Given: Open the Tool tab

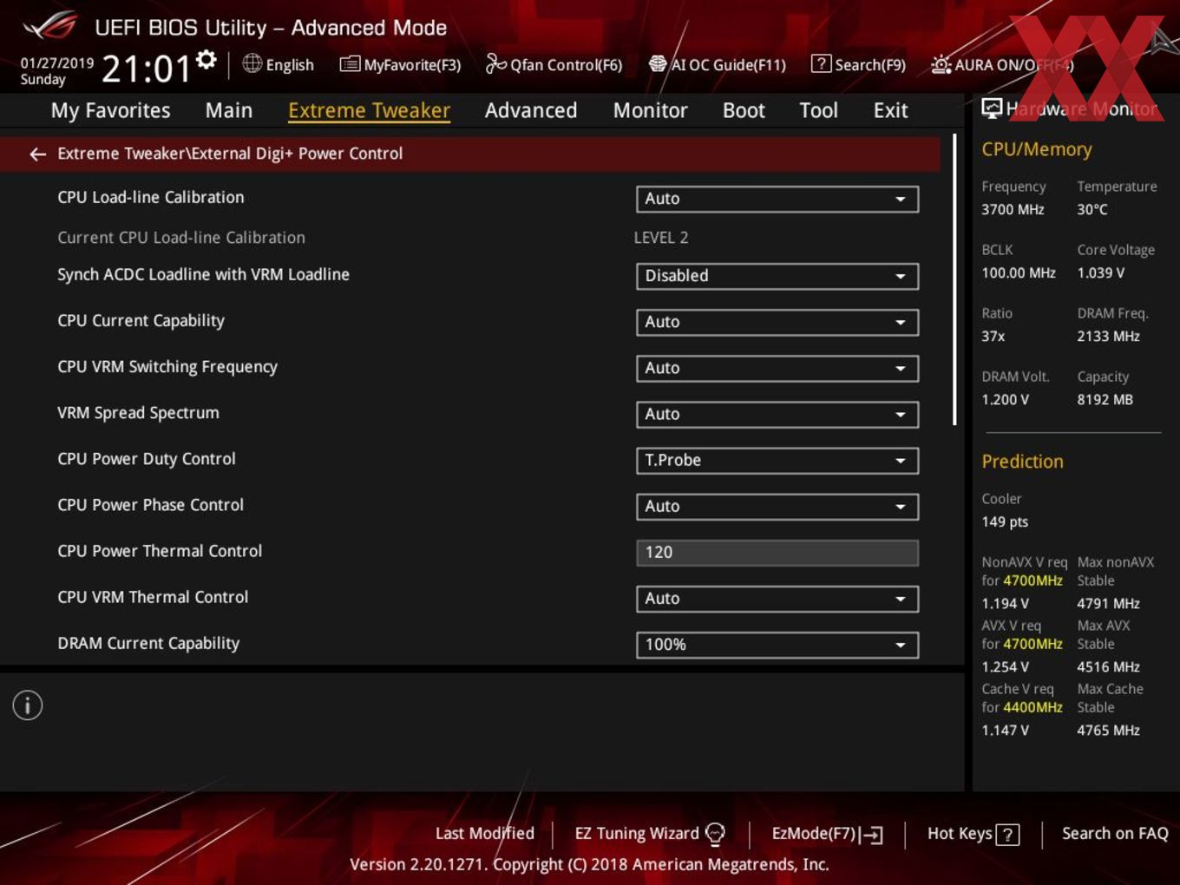Looking at the screenshot, I should point(818,111).
